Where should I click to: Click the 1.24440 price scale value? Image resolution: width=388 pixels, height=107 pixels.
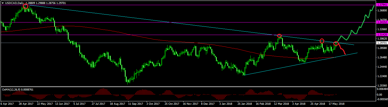(x=382, y=67)
